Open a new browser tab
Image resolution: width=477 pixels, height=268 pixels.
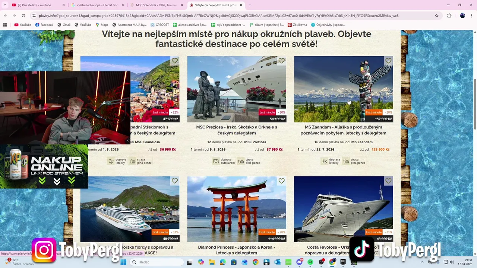tap(250, 5)
